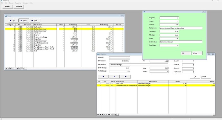This screenshot has width=222, height=120.
Task: Select the Betaling for utlegg row
Action: [64, 37]
